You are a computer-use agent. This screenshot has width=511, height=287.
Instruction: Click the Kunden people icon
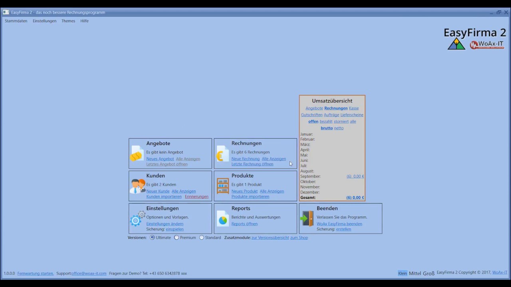click(137, 186)
